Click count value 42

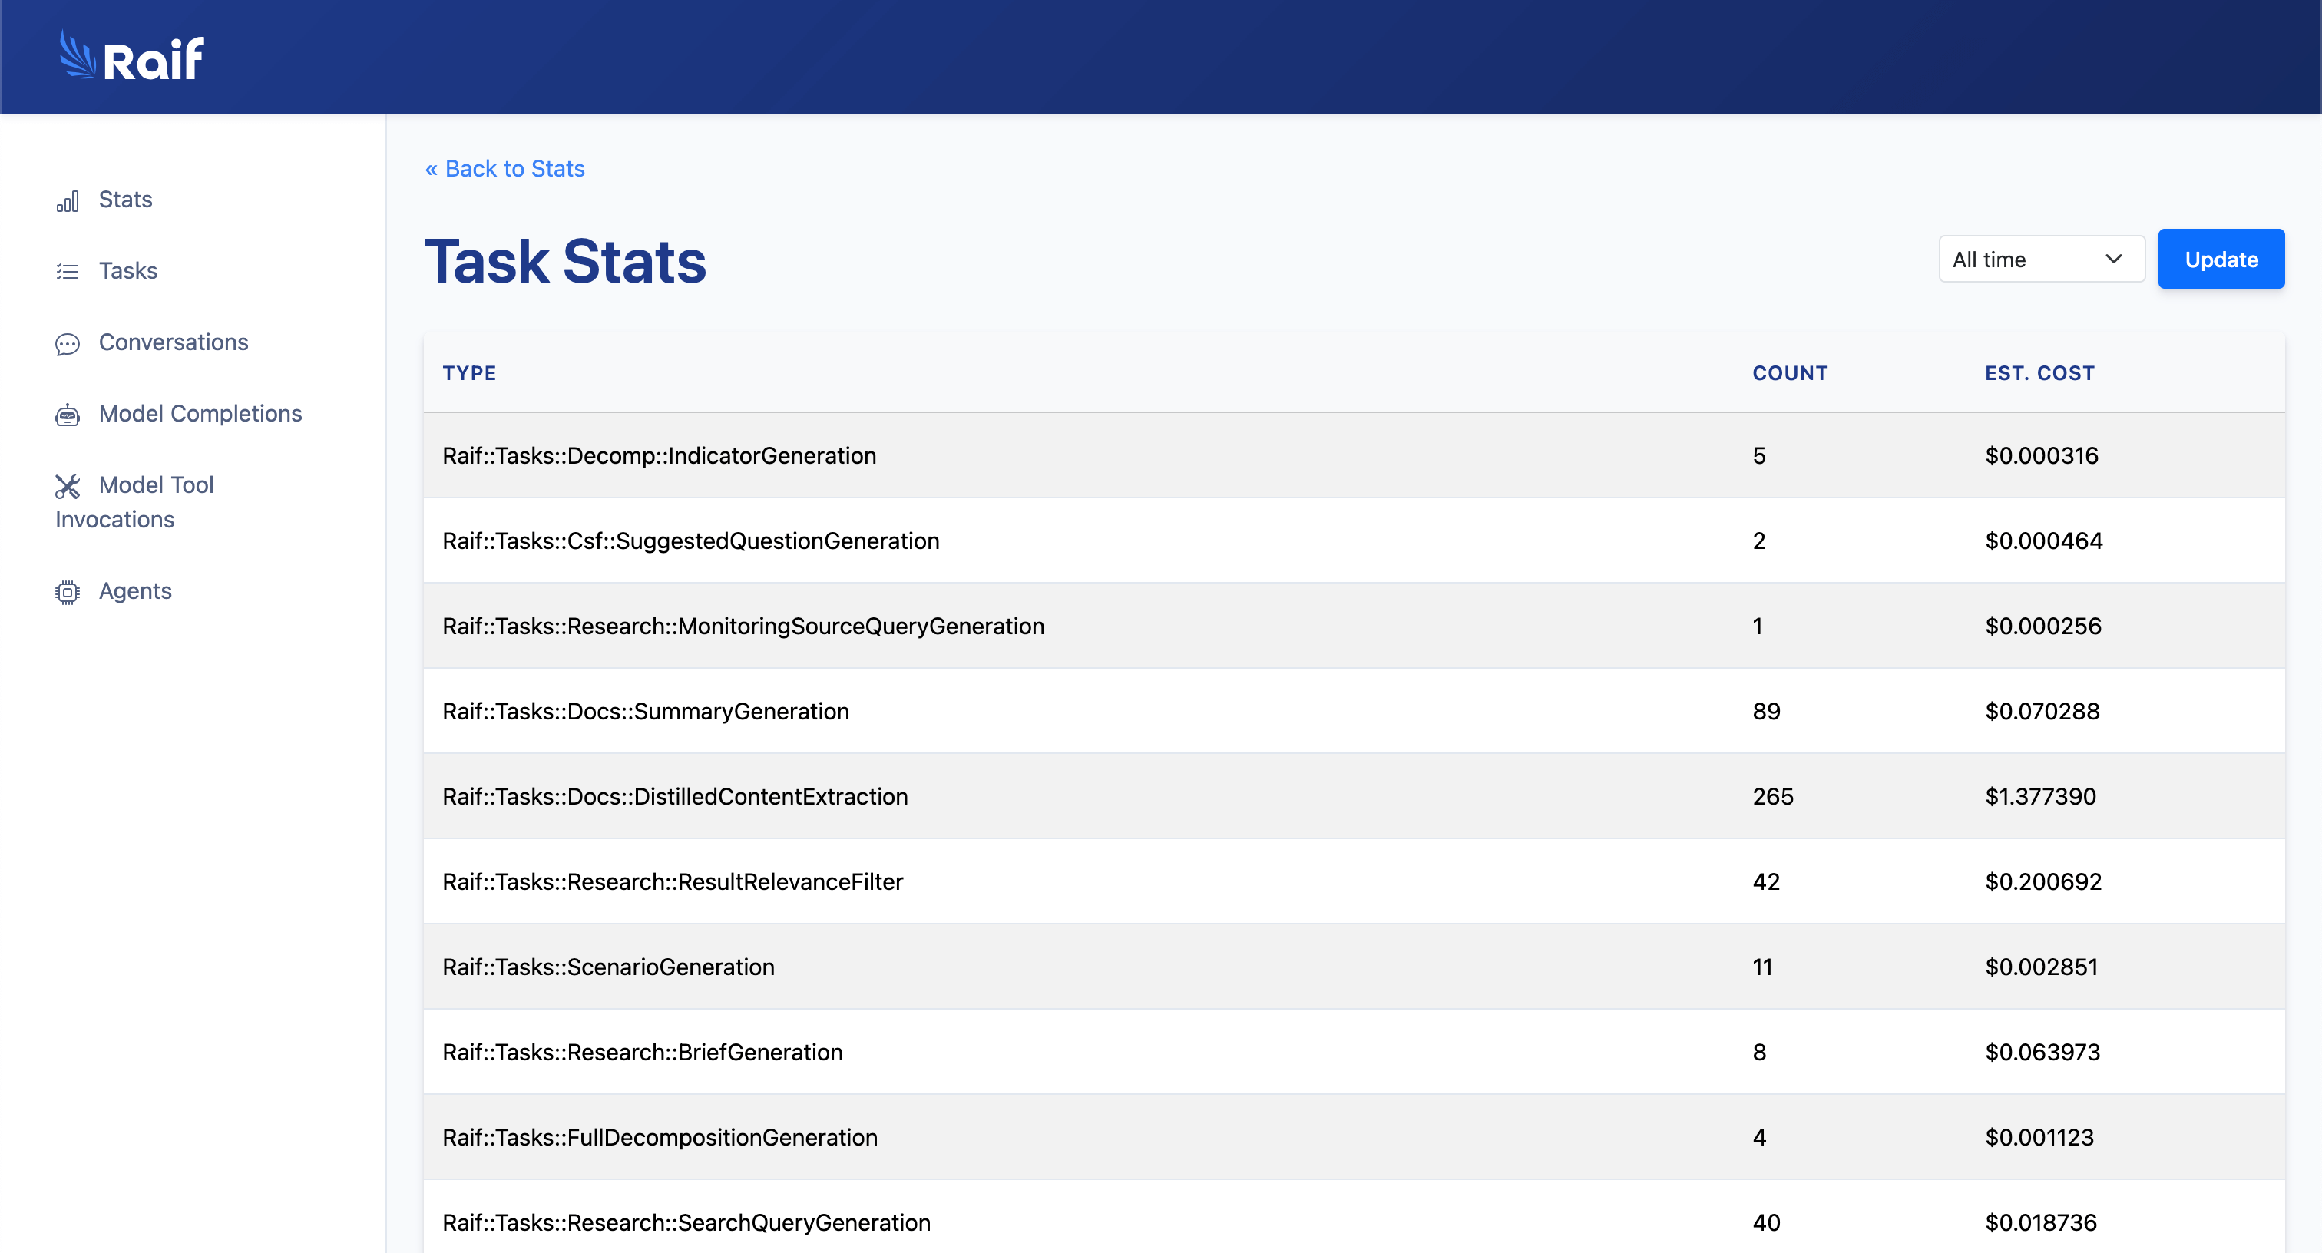1766,881
